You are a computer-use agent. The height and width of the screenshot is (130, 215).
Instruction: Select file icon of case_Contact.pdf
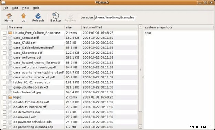(x=10, y=38)
